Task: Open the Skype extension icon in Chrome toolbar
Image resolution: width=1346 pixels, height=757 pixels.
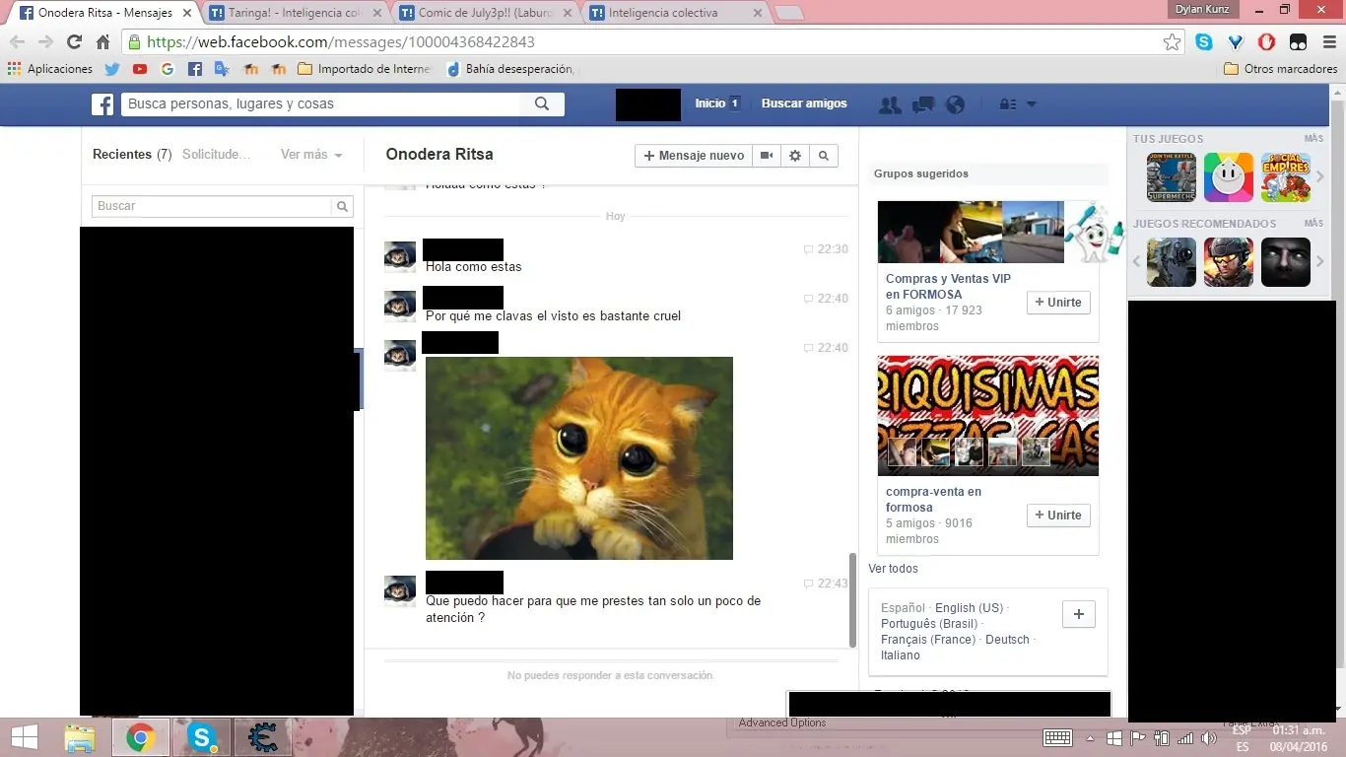Action: [x=1204, y=42]
